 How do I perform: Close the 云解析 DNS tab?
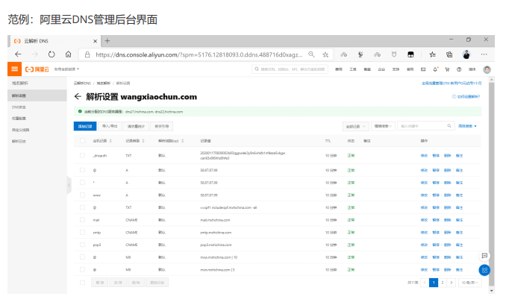pyautogui.click(x=95, y=41)
